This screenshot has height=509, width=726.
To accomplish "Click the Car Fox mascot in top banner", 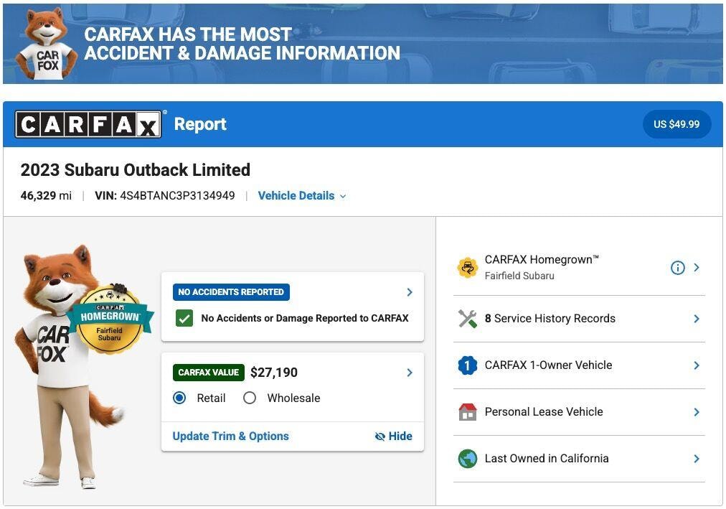I will click(45, 44).
